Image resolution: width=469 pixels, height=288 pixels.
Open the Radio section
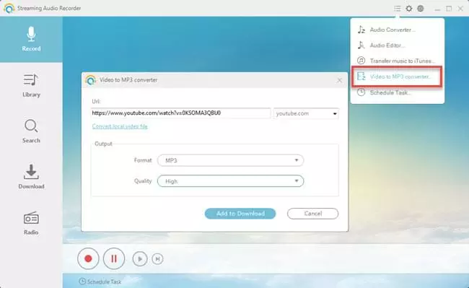[x=31, y=223]
